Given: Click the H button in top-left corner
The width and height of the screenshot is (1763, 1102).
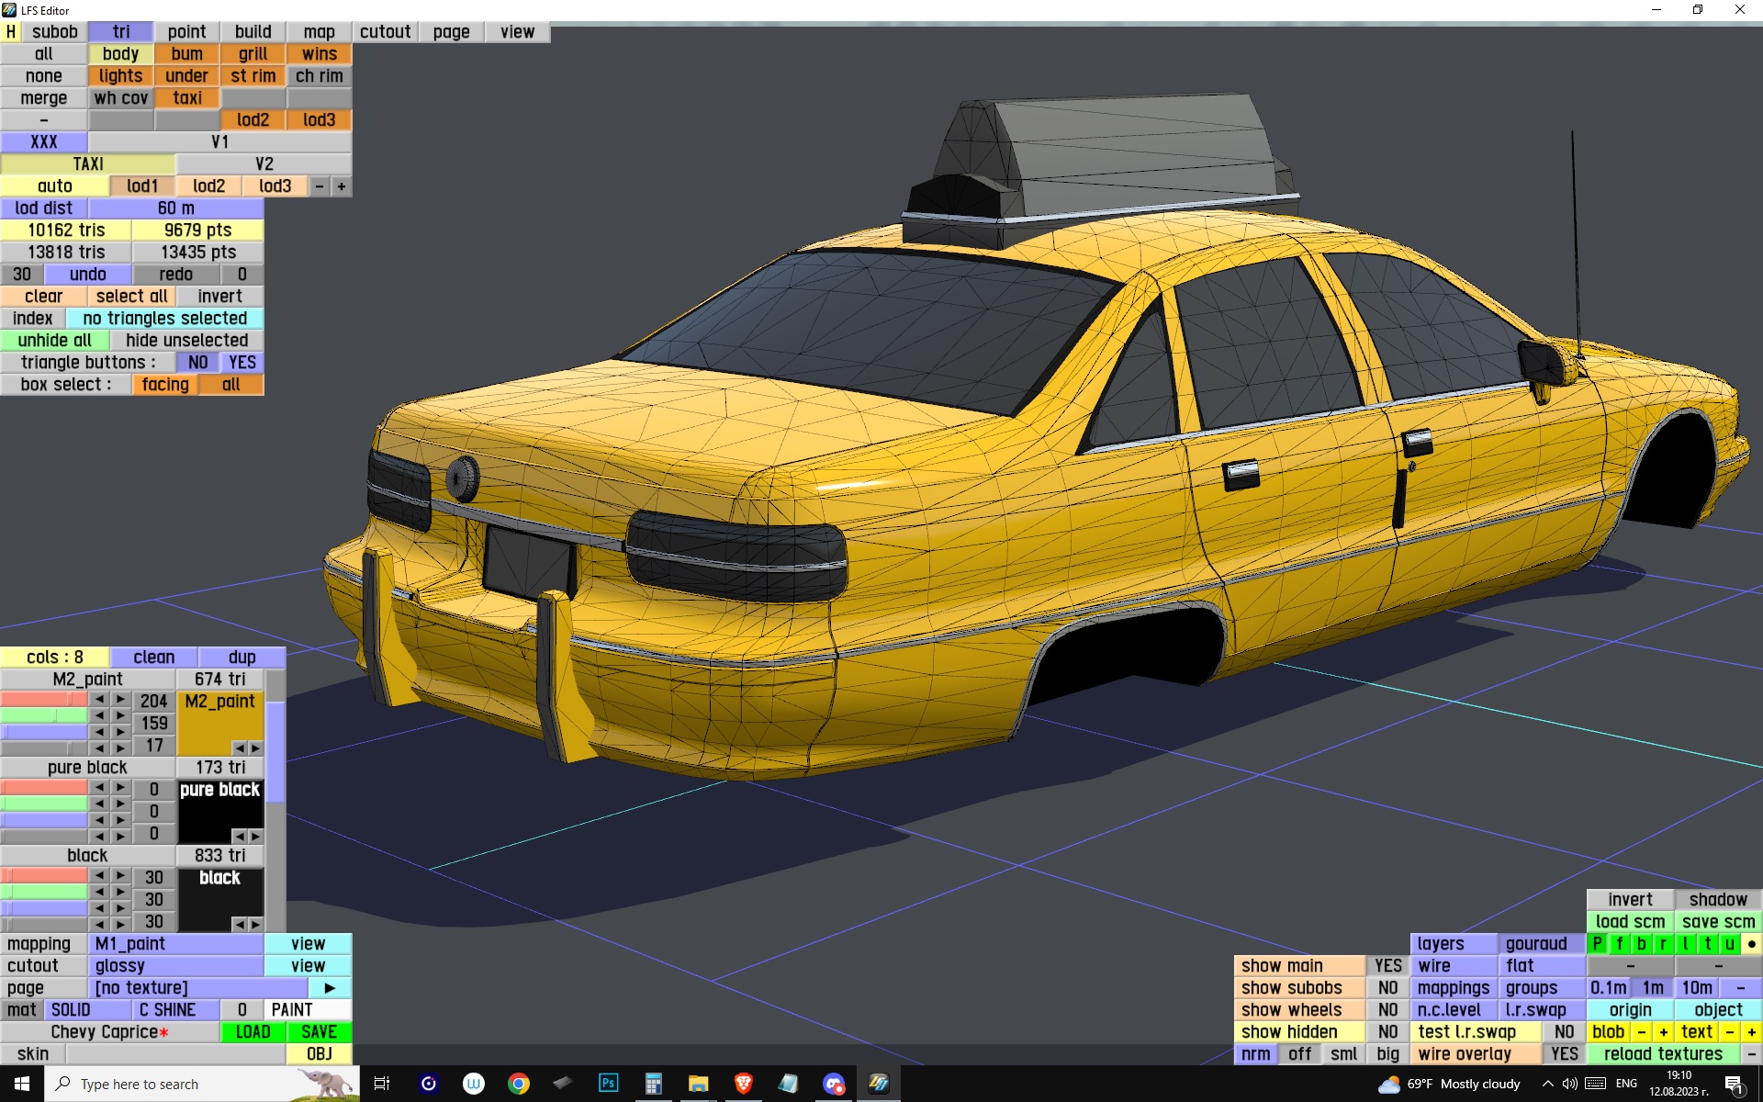Looking at the screenshot, I should (11, 32).
